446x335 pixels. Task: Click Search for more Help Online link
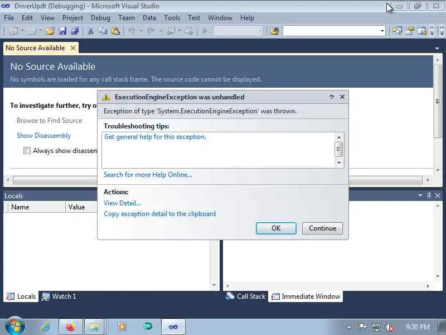tap(148, 175)
